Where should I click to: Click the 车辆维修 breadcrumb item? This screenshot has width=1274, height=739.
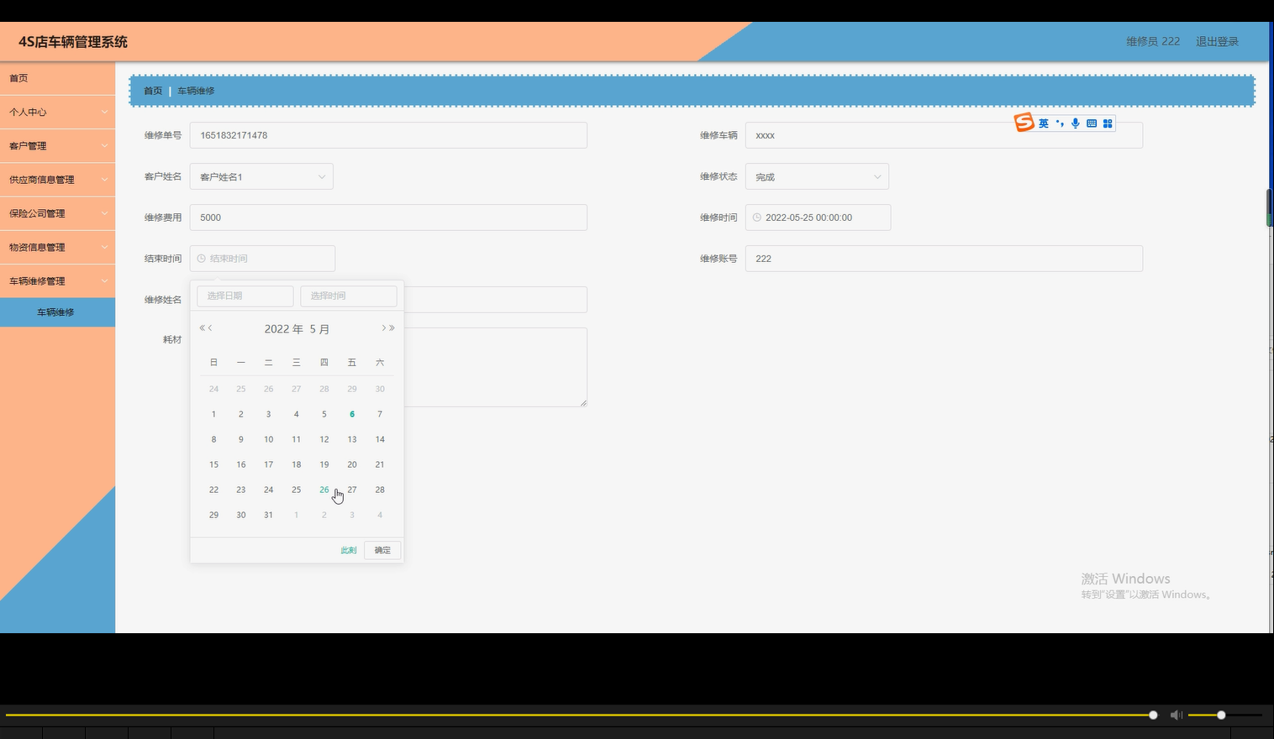pyautogui.click(x=196, y=91)
